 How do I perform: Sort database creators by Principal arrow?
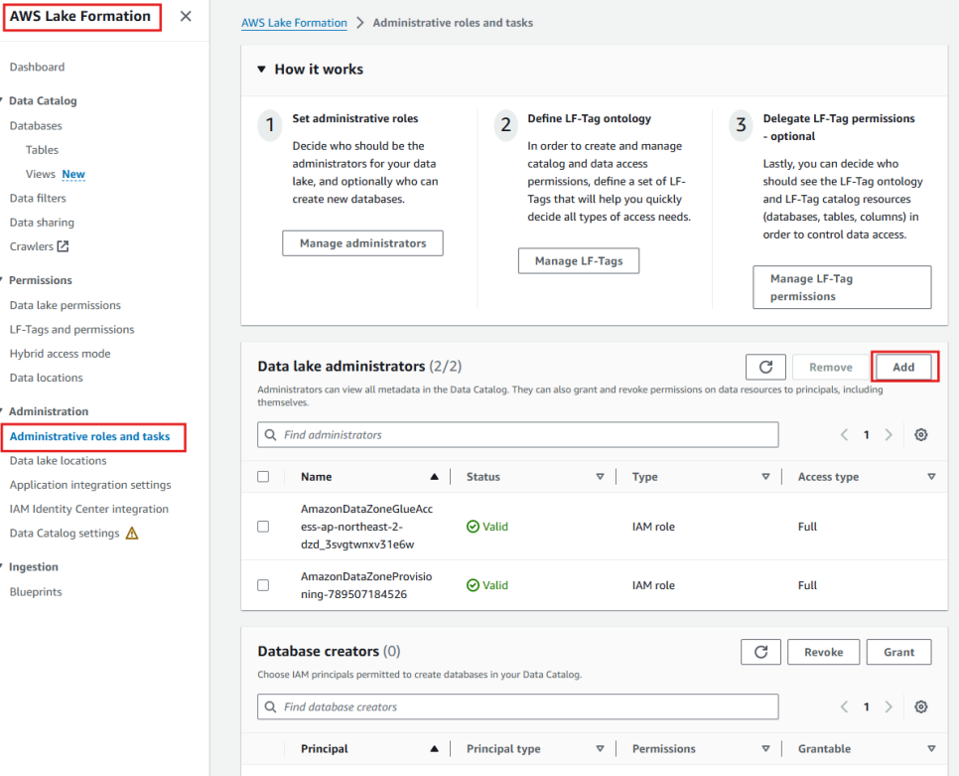pos(434,748)
